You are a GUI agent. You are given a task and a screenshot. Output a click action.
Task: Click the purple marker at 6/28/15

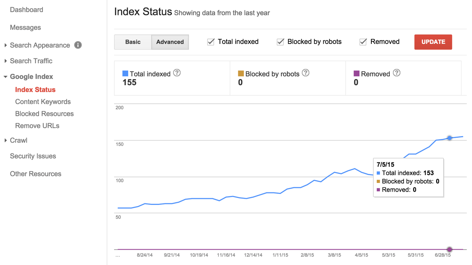(449, 249)
